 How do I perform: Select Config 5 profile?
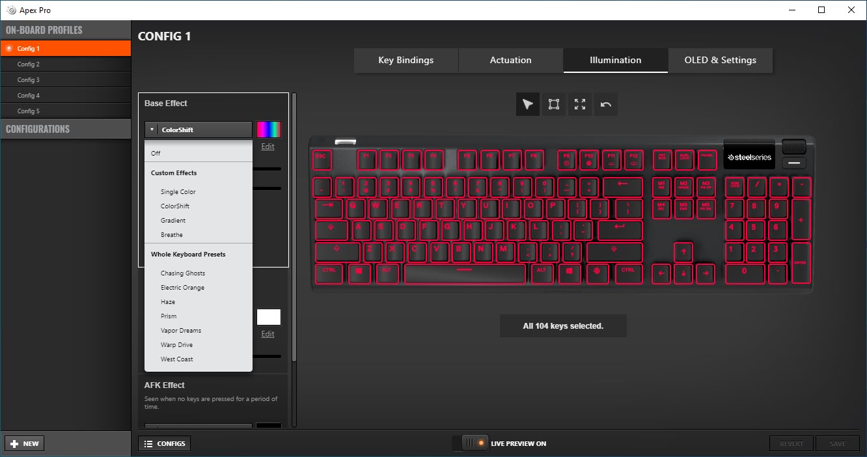[x=66, y=111]
